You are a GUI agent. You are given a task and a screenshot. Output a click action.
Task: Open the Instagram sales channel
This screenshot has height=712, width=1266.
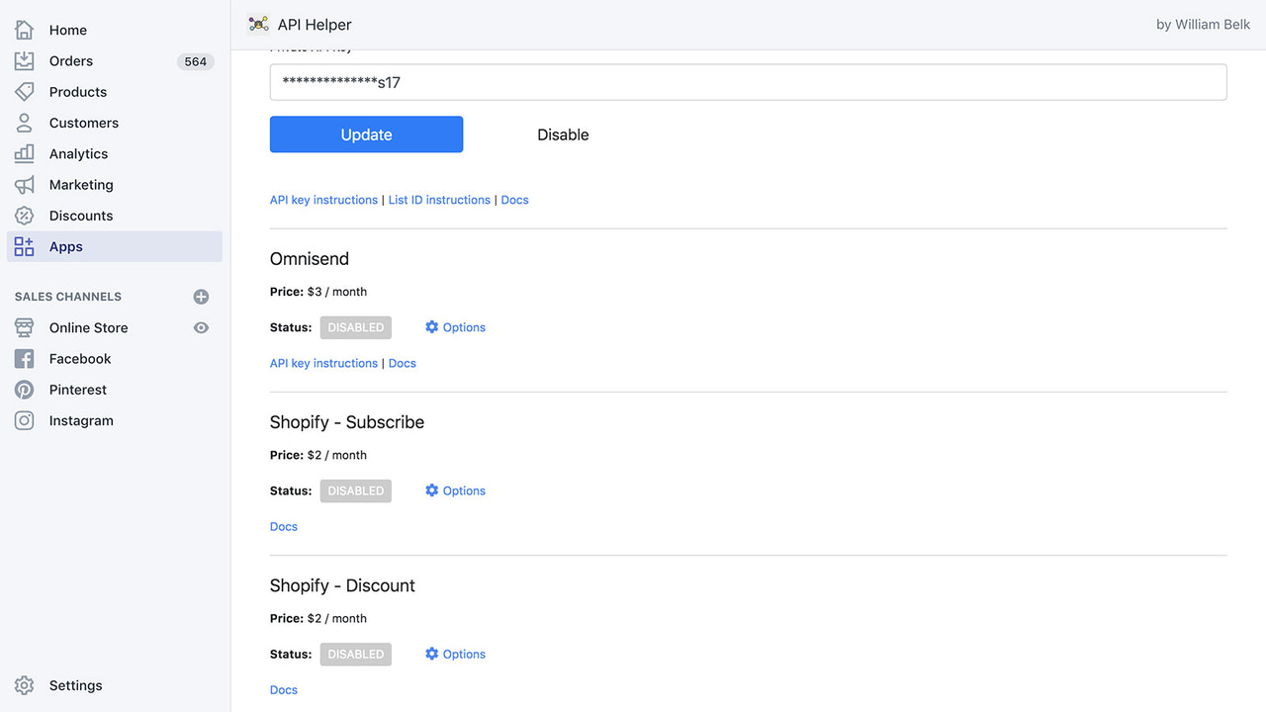click(x=80, y=419)
